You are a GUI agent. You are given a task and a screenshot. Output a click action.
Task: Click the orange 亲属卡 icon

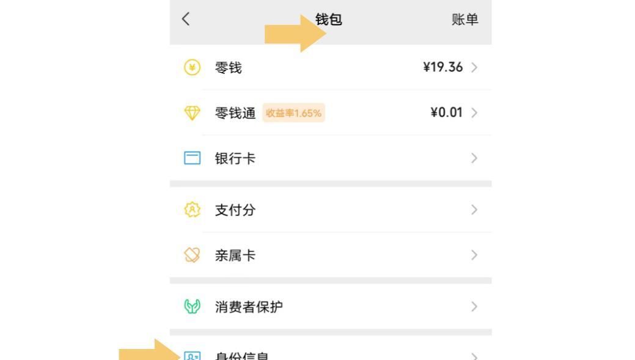click(x=192, y=255)
